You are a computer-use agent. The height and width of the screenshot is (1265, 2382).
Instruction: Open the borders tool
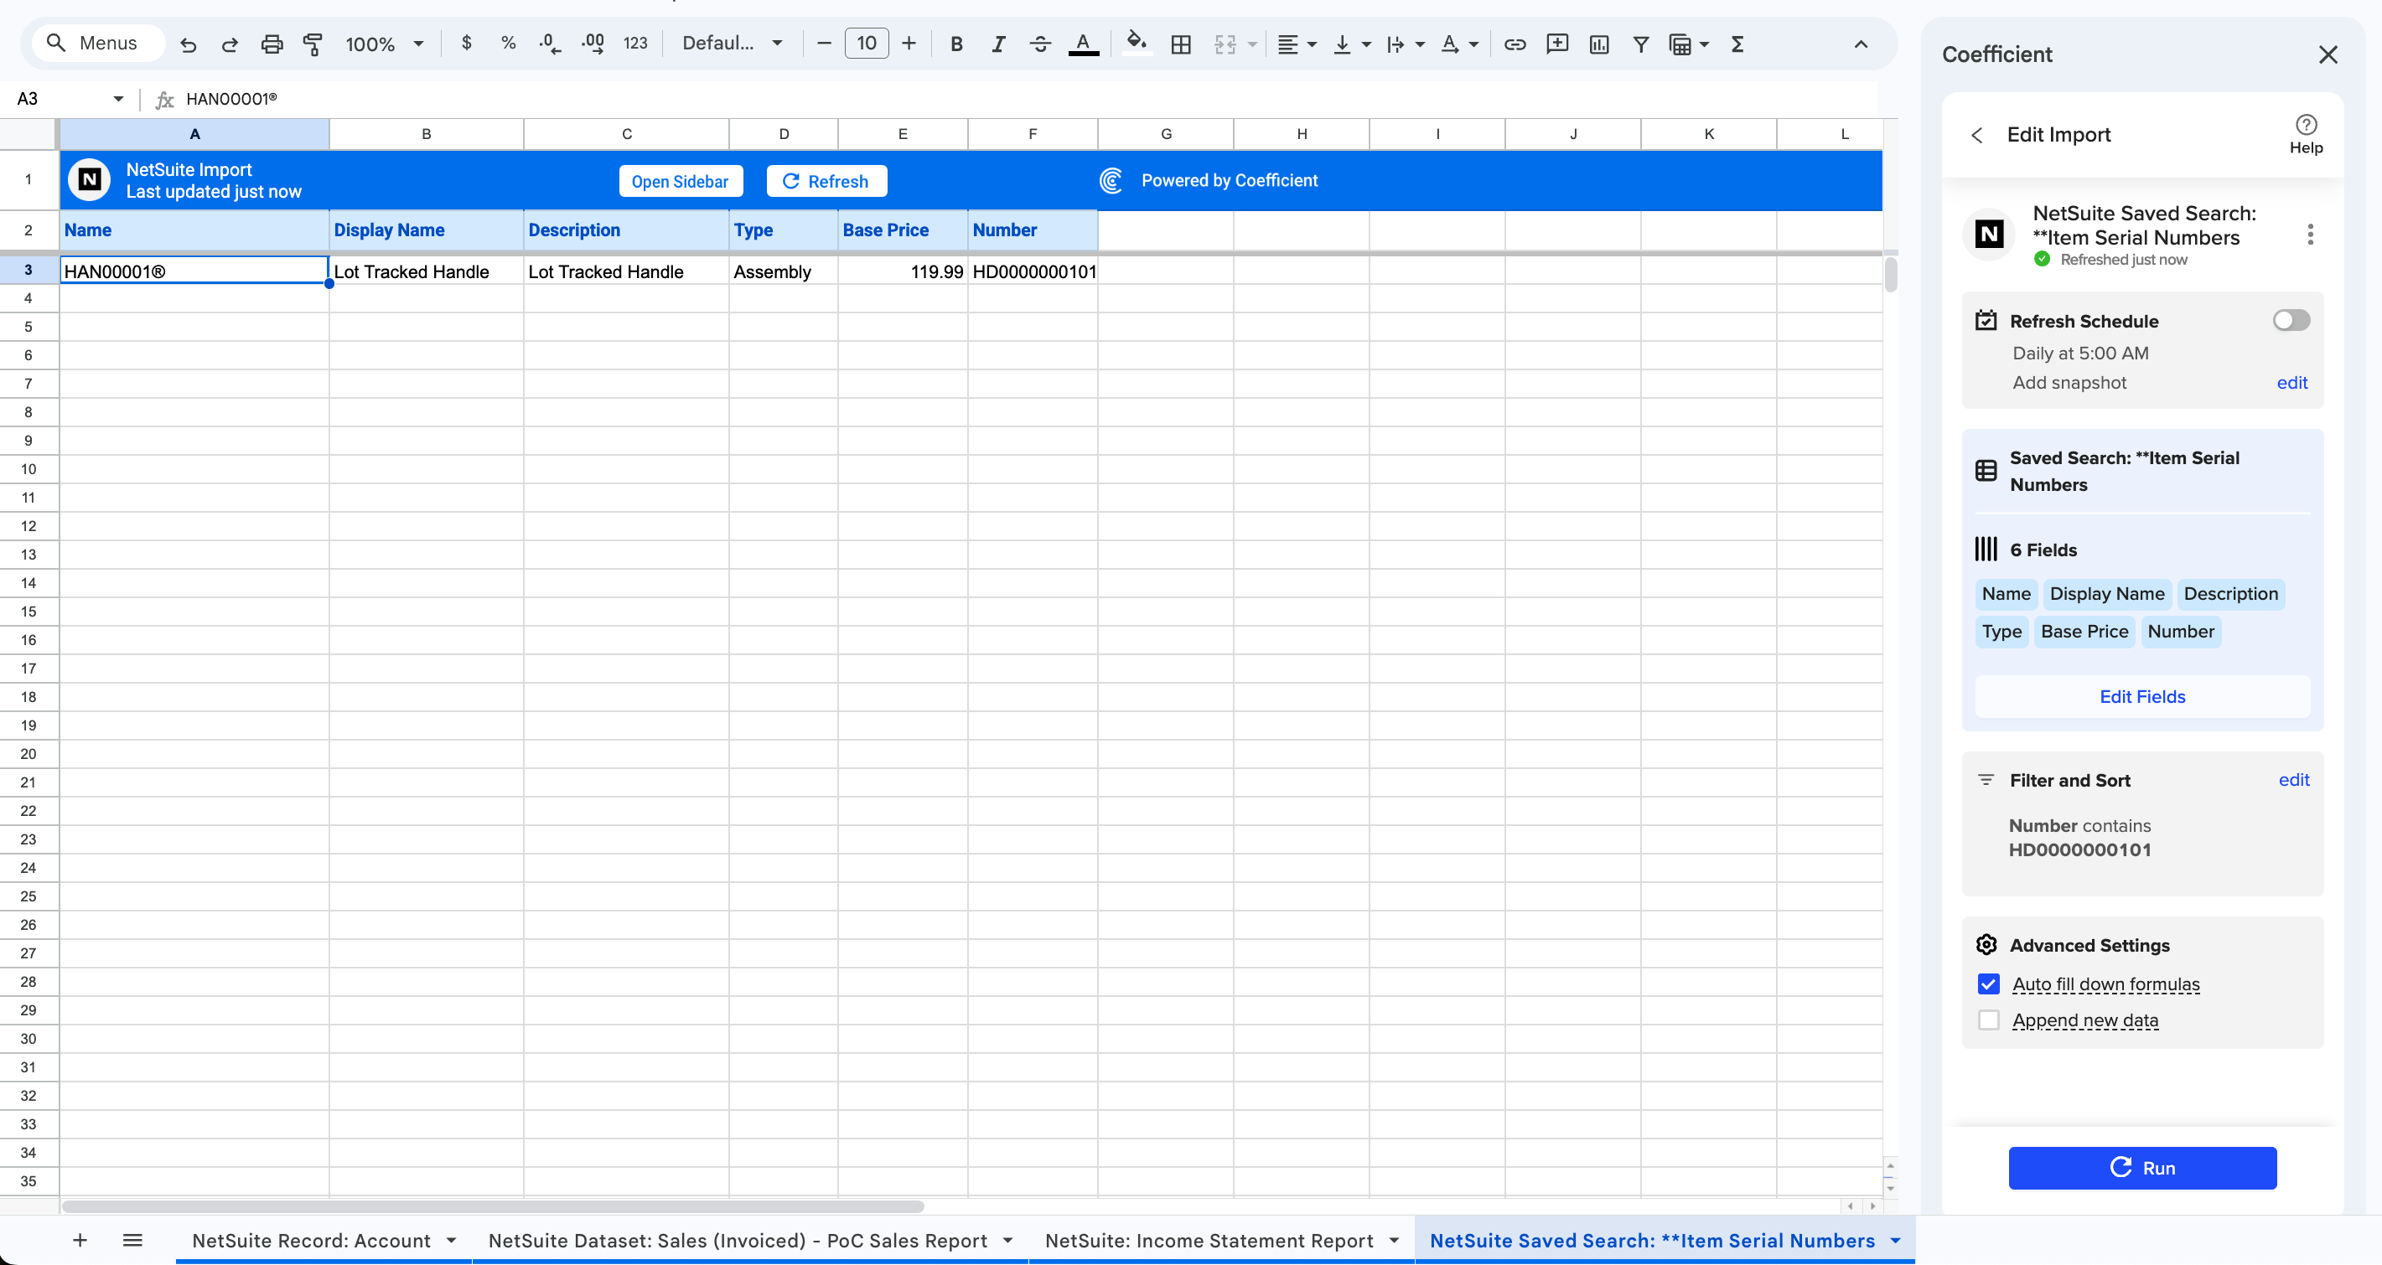[x=1181, y=44]
